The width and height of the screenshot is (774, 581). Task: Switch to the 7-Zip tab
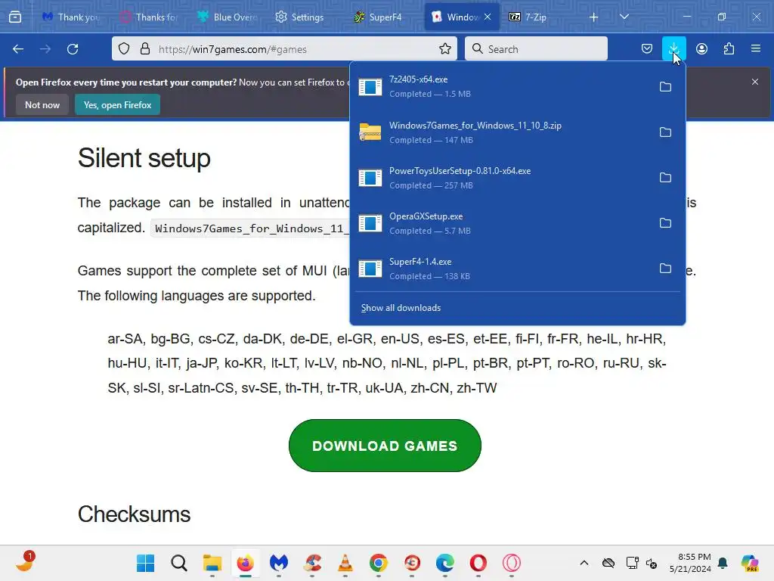[538, 17]
